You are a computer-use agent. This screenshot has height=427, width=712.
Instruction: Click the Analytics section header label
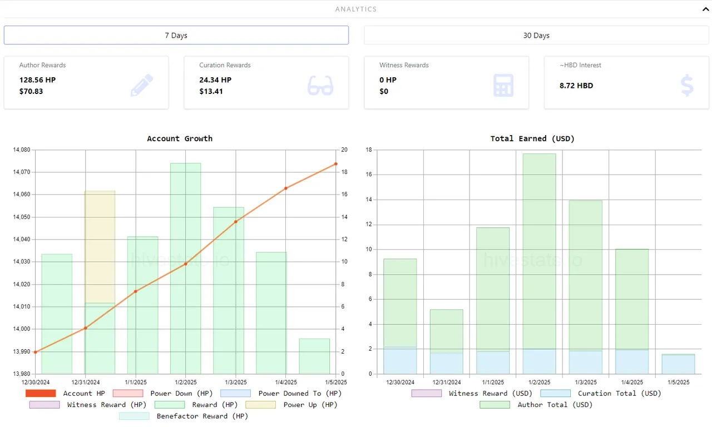coord(356,9)
